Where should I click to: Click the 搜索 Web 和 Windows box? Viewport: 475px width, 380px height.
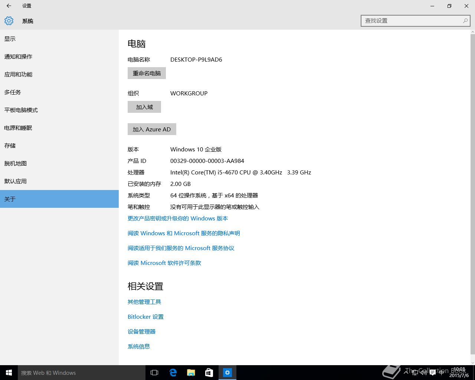pyautogui.click(x=82, y=373)
